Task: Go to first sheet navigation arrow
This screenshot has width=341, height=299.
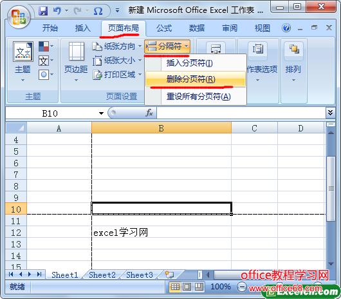Action: click(11, 274)
